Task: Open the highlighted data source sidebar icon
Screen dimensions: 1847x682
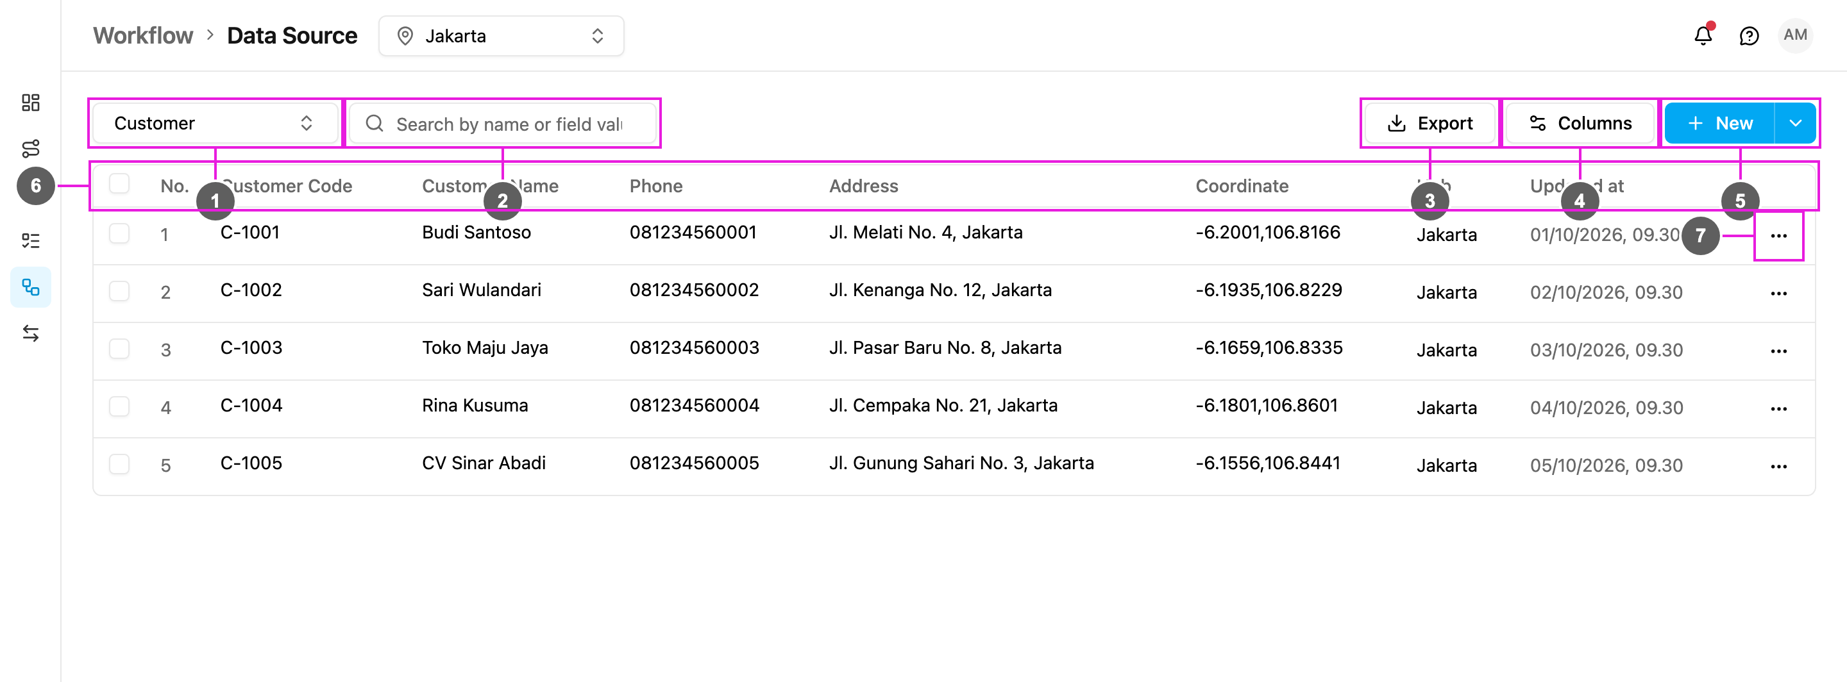Action: pyautogui.click(x=31, y=287)
